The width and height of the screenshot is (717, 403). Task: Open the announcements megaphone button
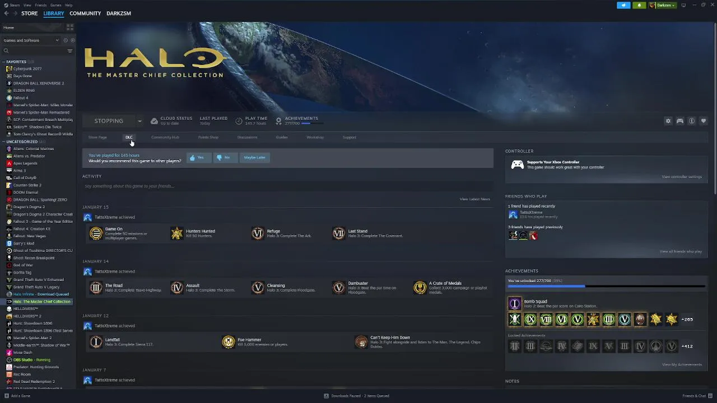point(623,5)
